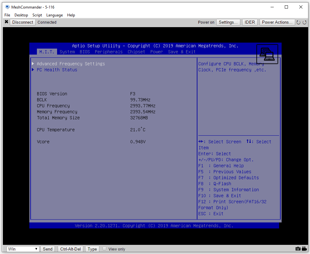
Task: Enable the View only checkbox
Action: (104, 249)
